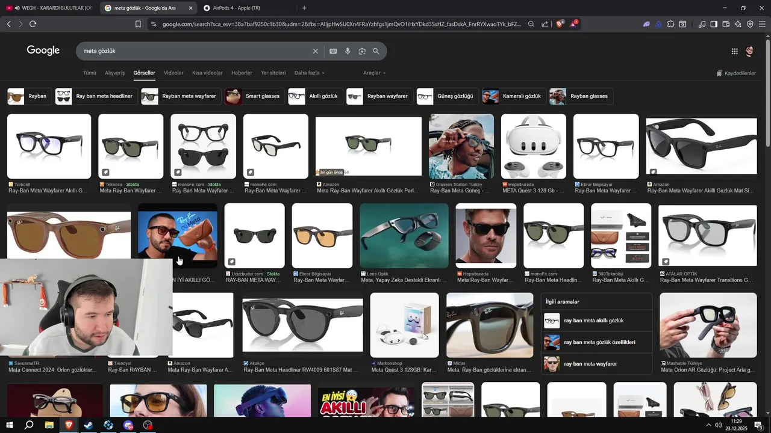
Task: Switch to the 'Kısa videolar' tab
Action: coord(207,73)
